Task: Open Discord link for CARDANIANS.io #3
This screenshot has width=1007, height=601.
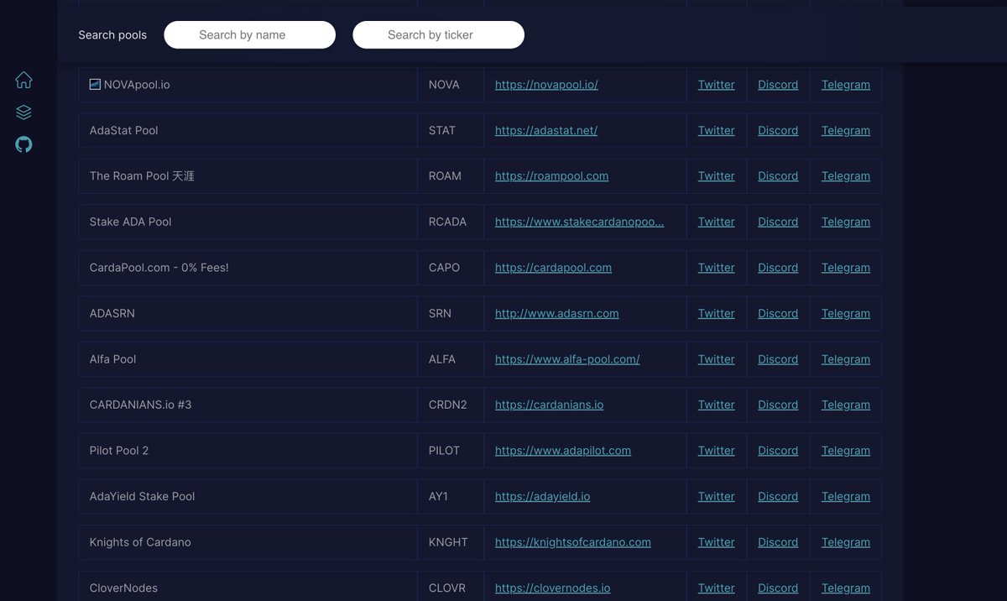Action: pos(778,405)
